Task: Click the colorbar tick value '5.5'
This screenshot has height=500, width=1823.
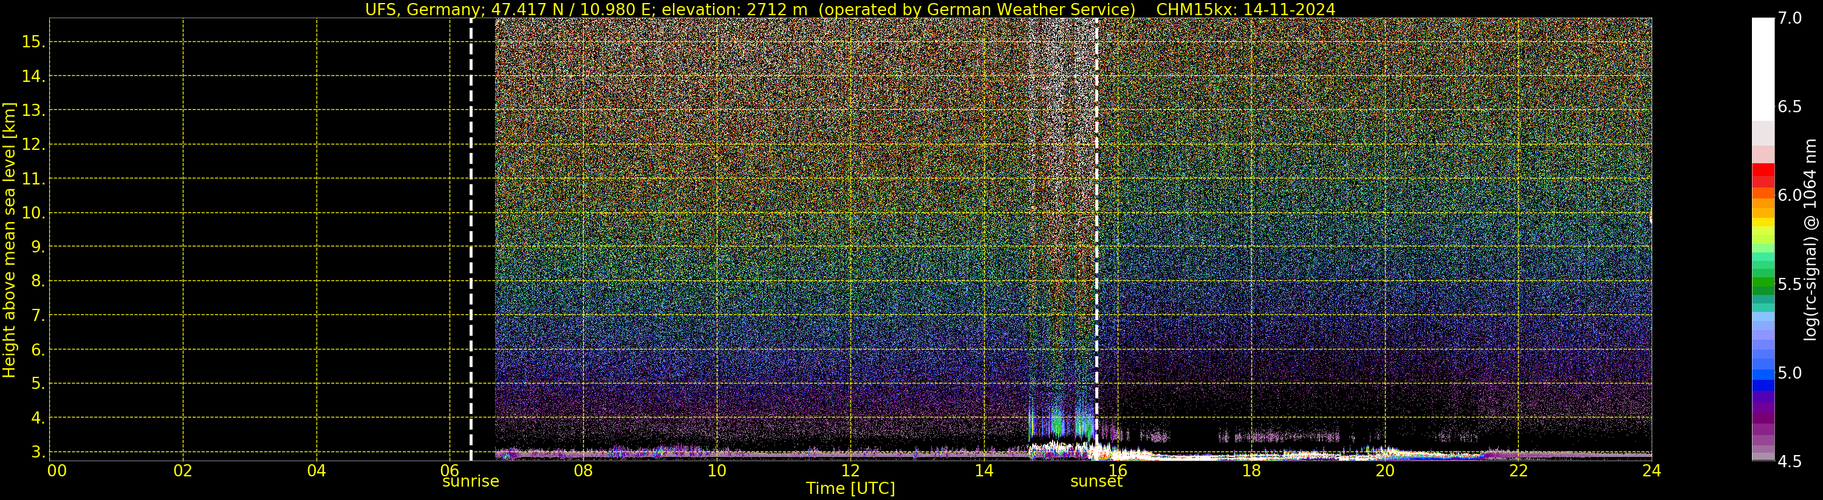Action: 1790,285
